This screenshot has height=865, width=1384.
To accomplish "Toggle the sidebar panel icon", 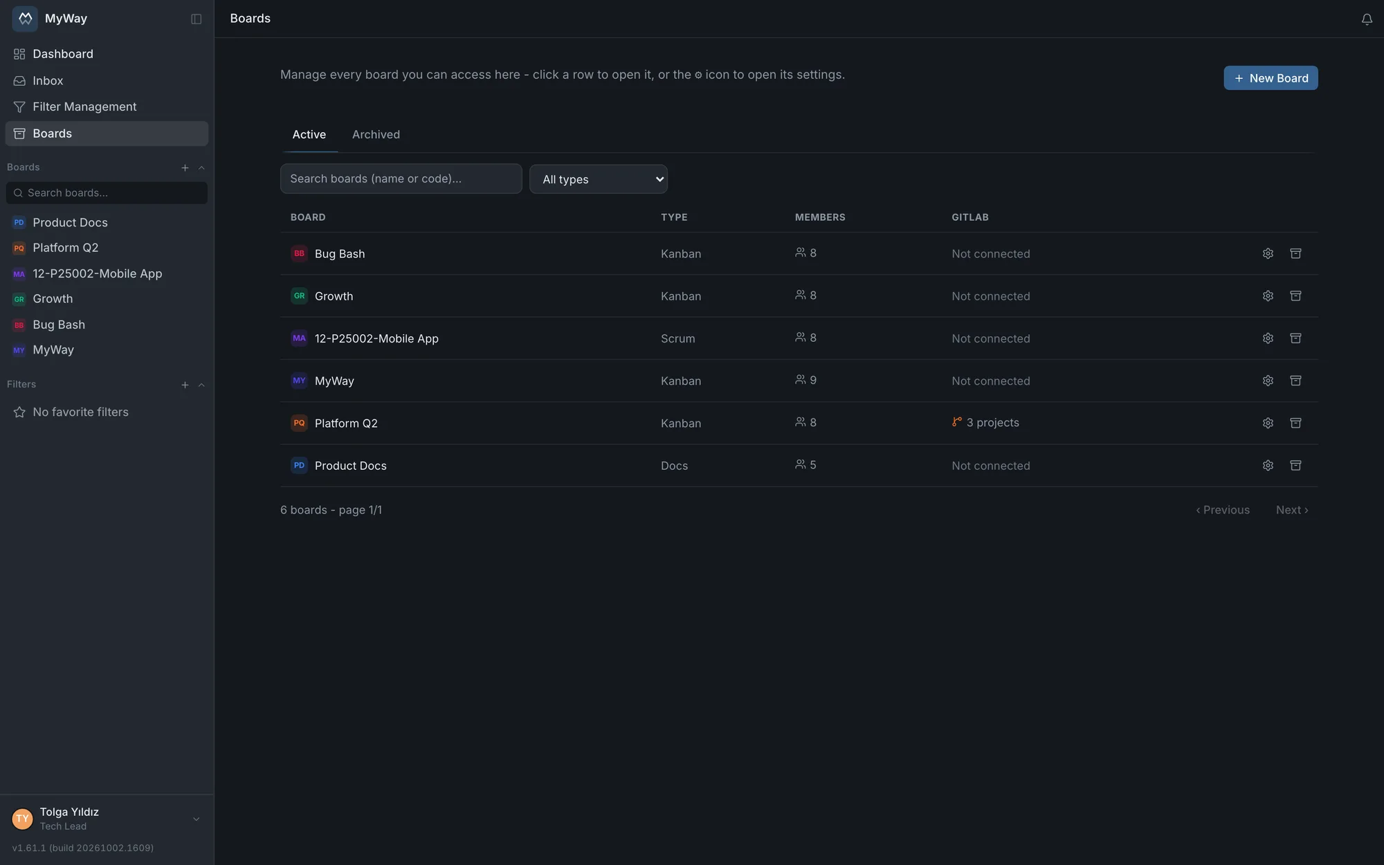I will pyautogui.click(x=197, y=19).
